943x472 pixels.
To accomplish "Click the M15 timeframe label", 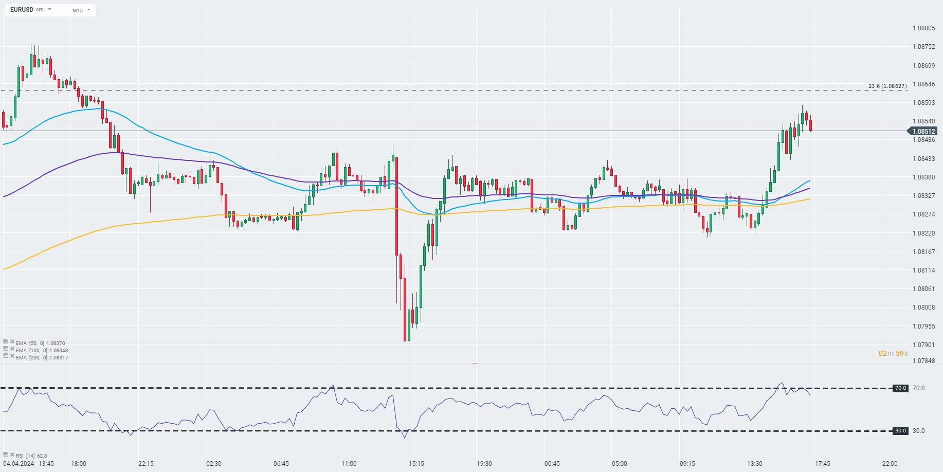I will (x=78, y=10).
